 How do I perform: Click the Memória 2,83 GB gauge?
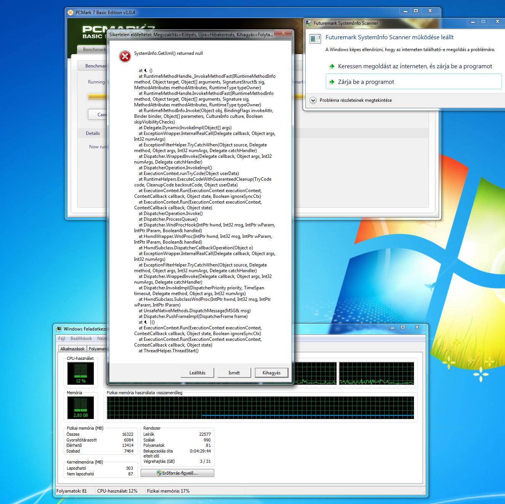click(80, 408)
